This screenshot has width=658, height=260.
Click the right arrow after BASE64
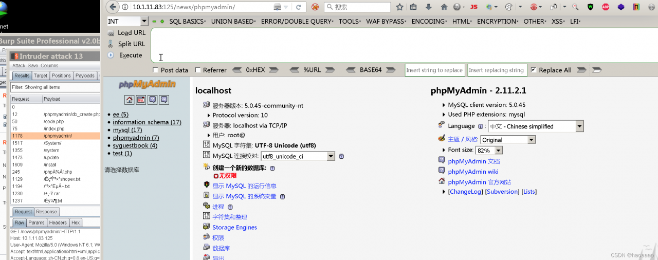click(x=391, y=70)
